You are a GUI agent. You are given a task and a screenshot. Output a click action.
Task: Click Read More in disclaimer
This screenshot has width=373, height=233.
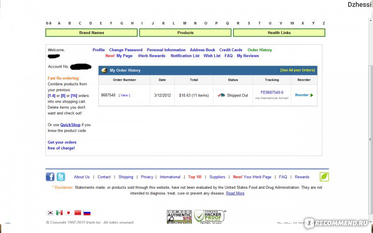pos(235,193)
